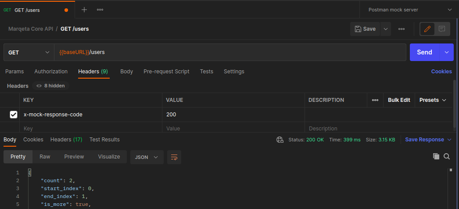459x209 pixels.
Task: Open the Pre-request Script tab
Action: pos(166,72)
